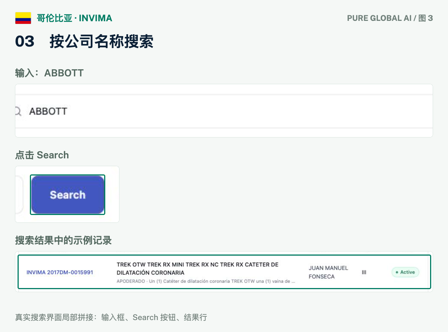Click the 输入：ABBOTT label
Image resolution: width=448 pixels, height=332 pixels.
49,73
